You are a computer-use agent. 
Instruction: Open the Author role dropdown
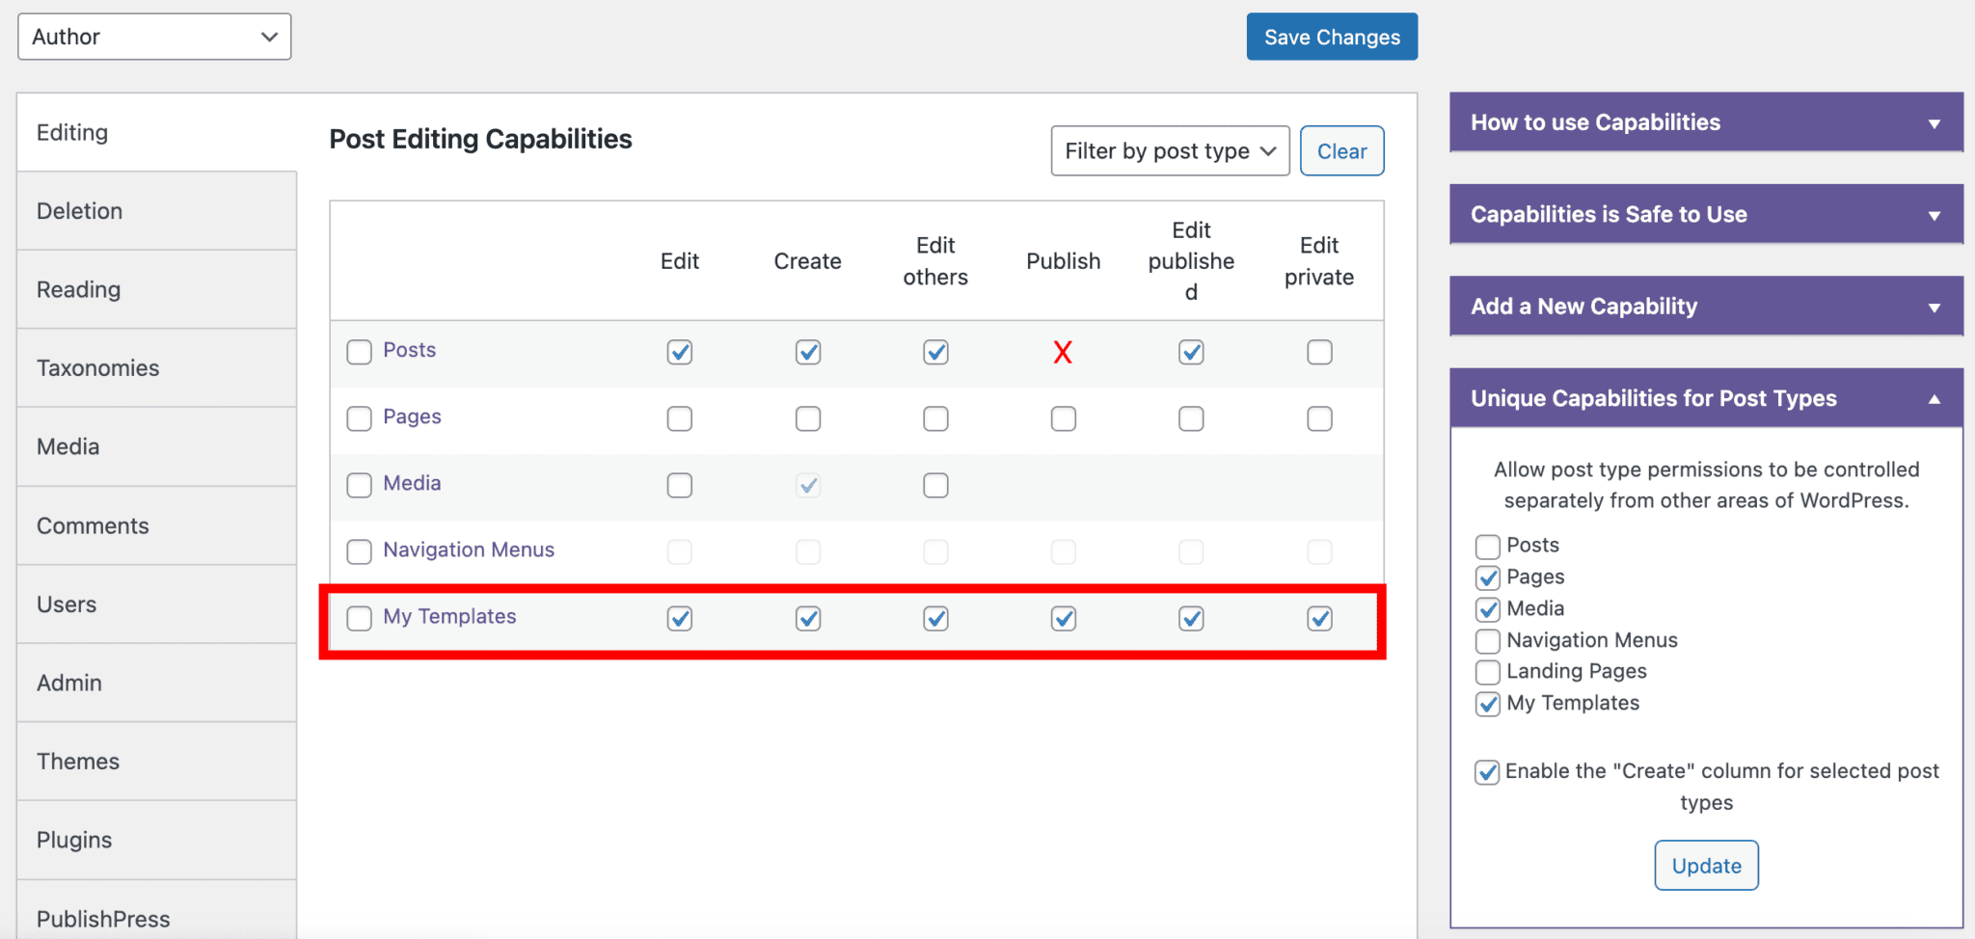(154, 37)
